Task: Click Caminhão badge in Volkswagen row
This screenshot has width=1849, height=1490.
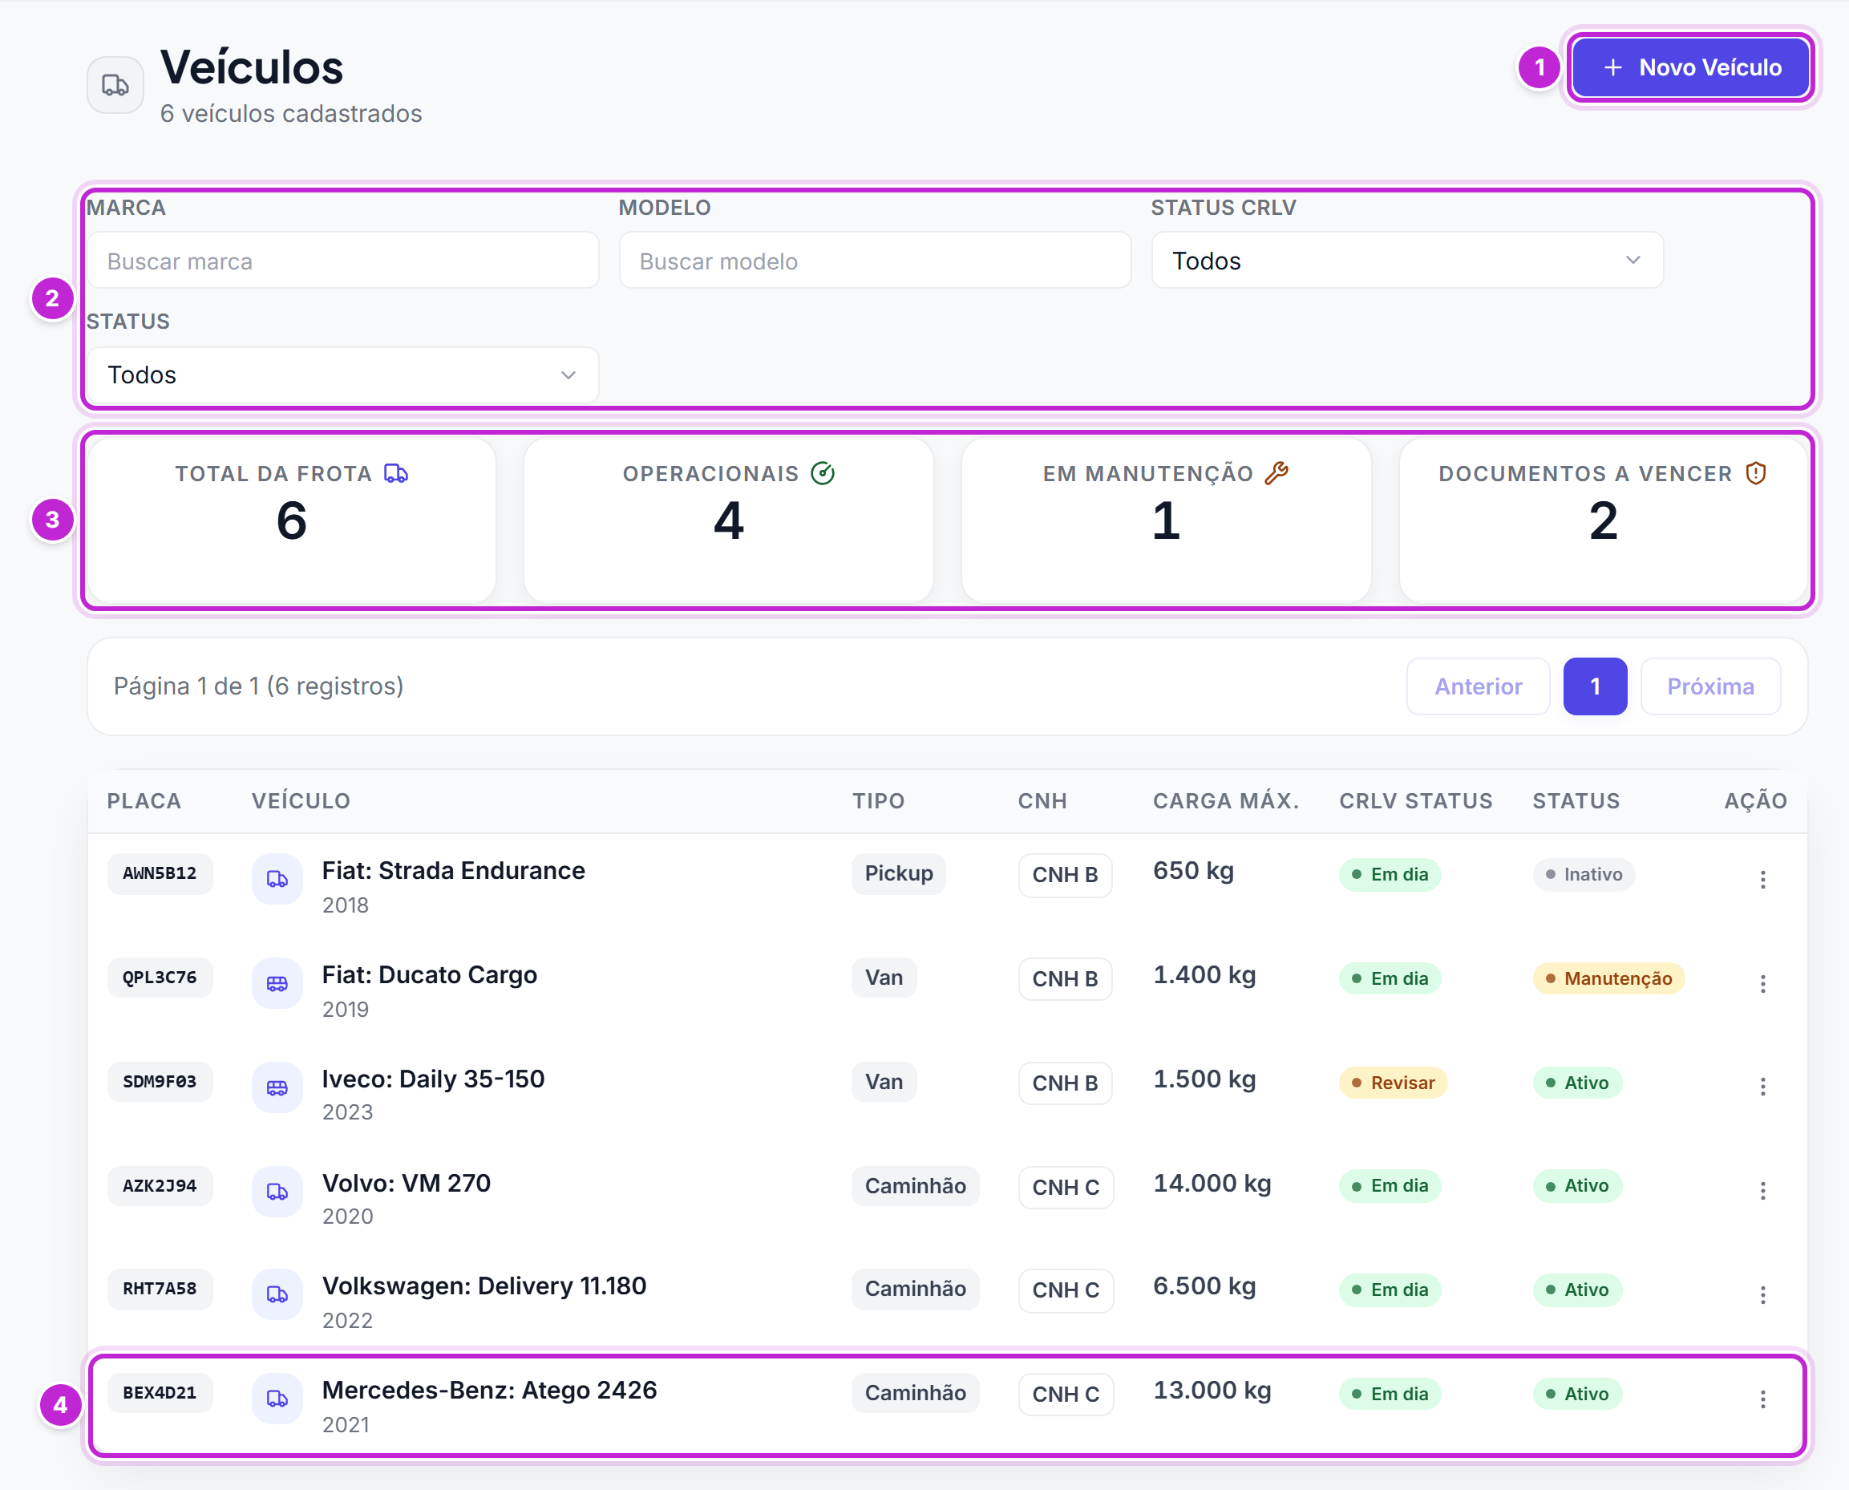Action: click(x=916, y=1290)
